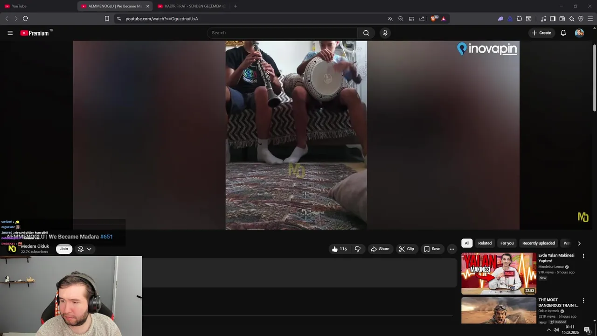Like the video showing 116 likes
Viewport: 597px width, 336px height.
[x=339, y=249]
